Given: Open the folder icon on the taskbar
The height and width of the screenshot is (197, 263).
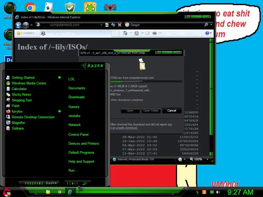Looking at the screenshot, I should pos(48,192).
